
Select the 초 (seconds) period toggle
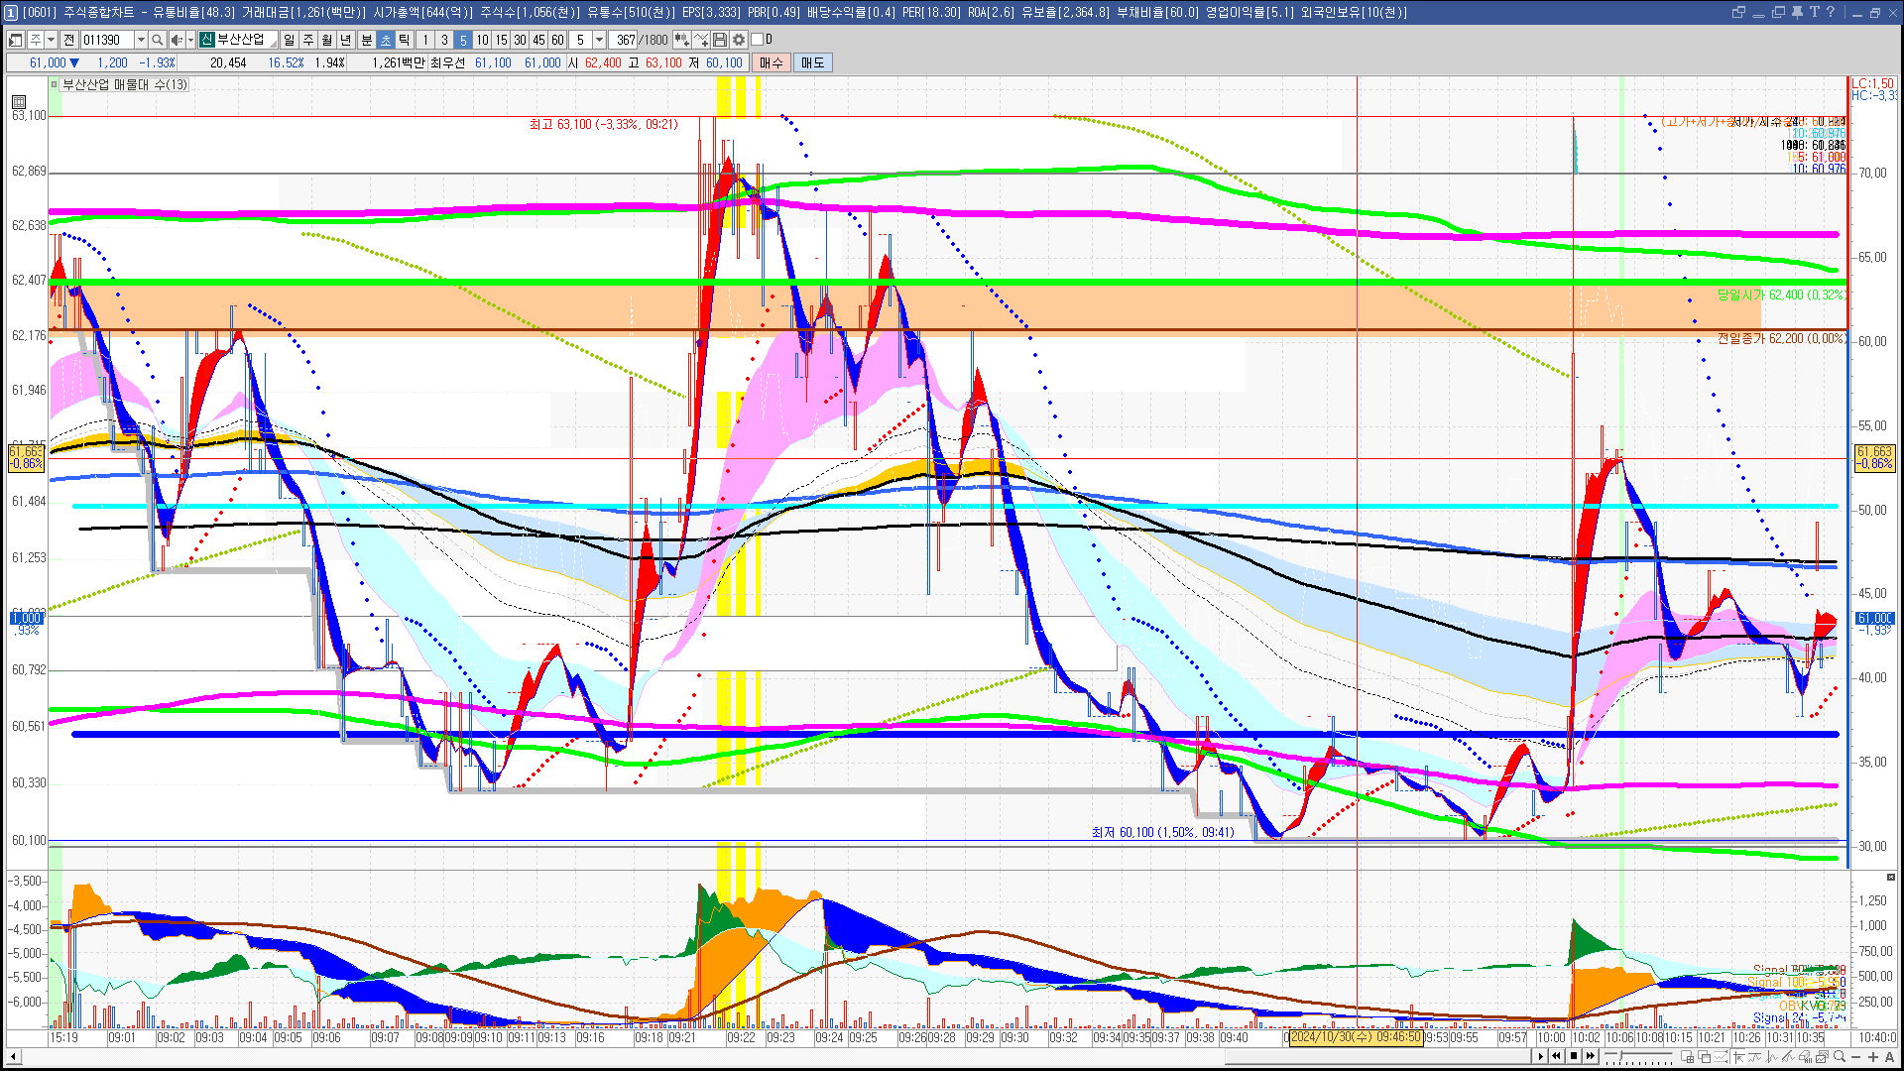pyautogui.click(x=386, y=40)
